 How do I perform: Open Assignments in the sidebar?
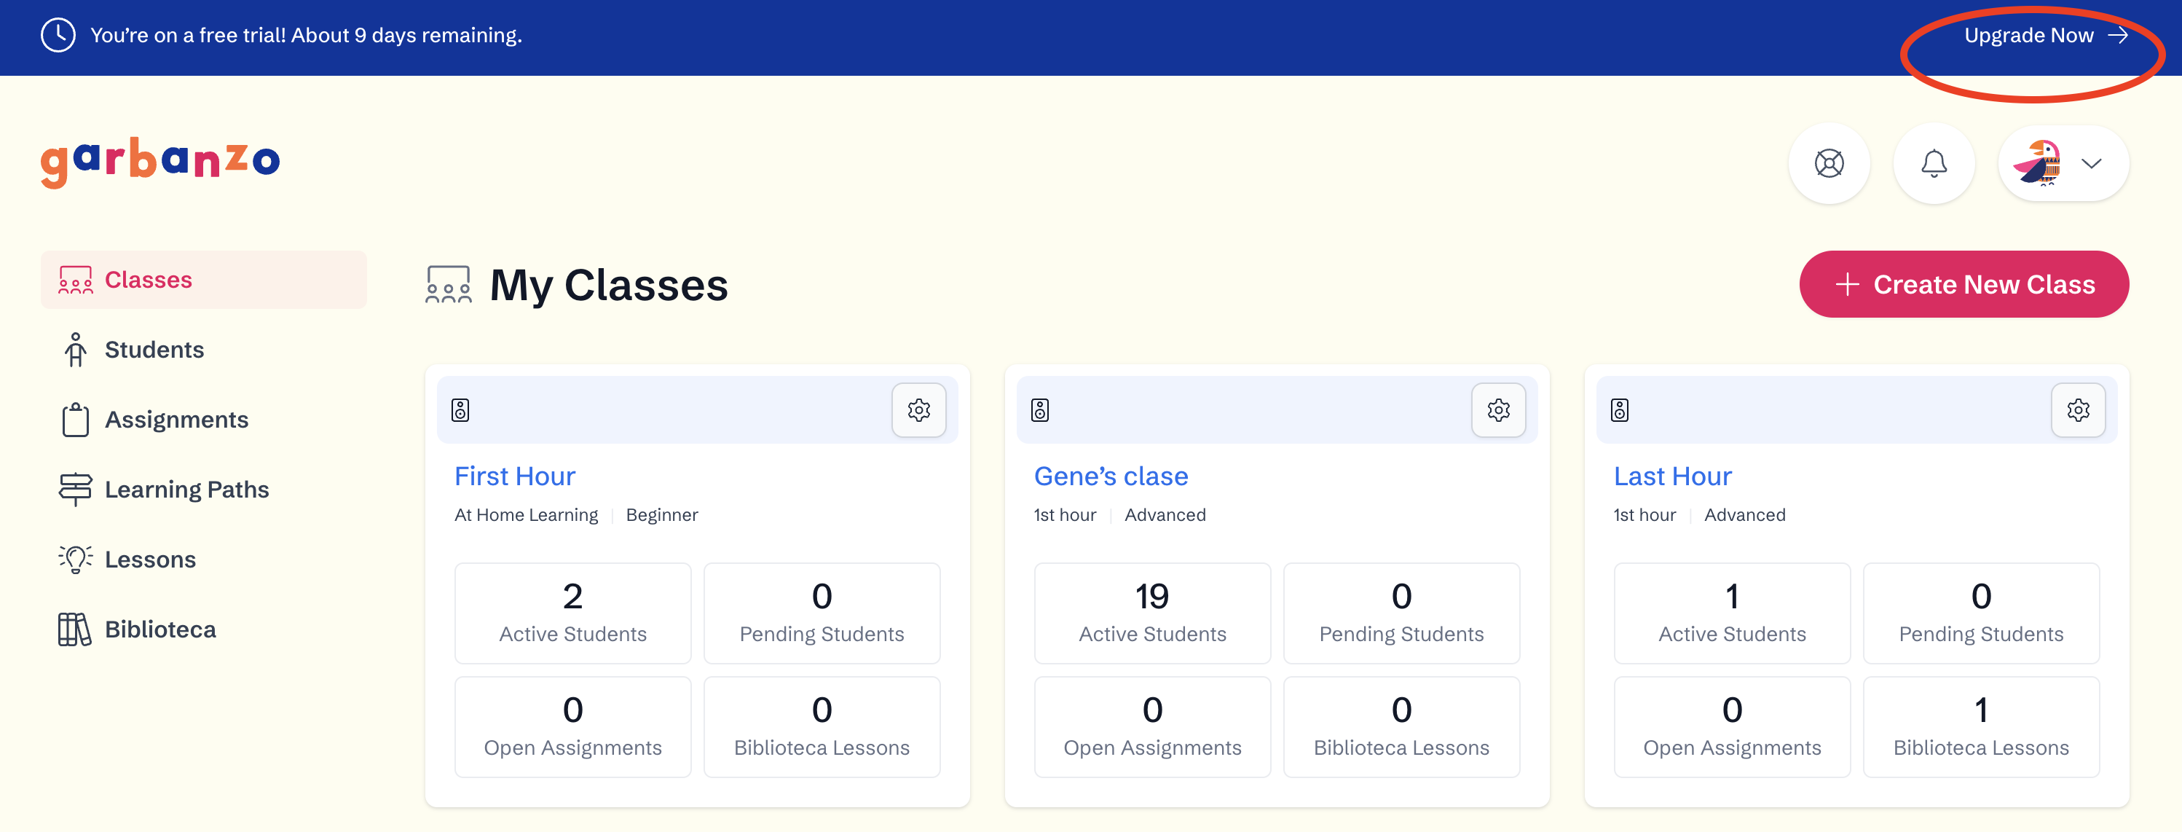pyautogui.click(x=176, y=420)
